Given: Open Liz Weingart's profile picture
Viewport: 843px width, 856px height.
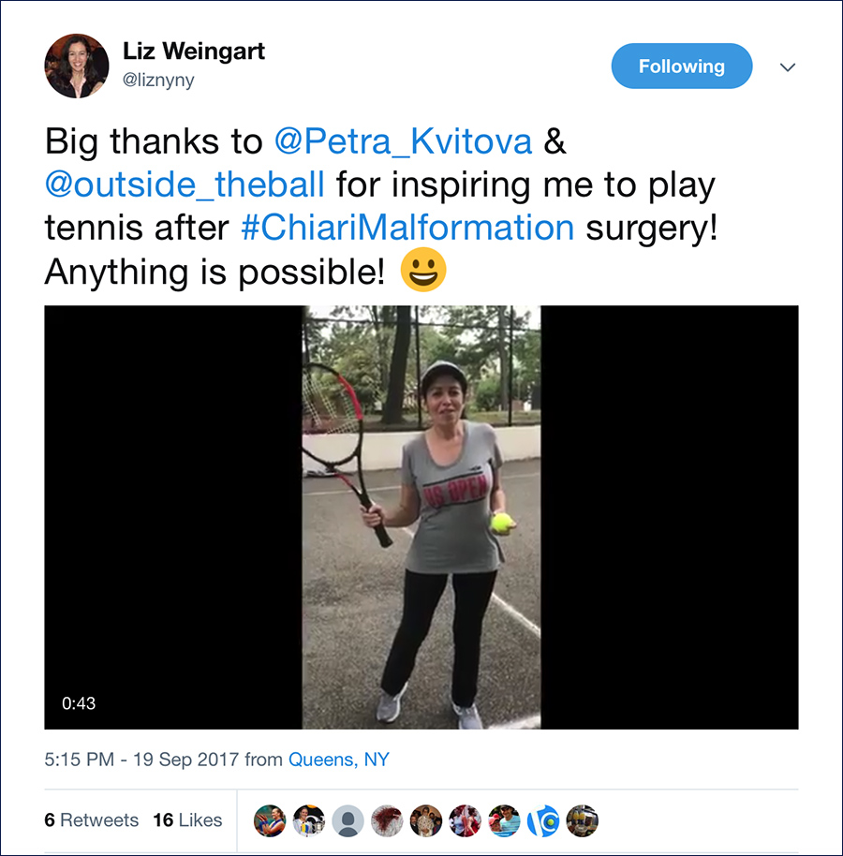Looking at the screenshot, I should [x=77, y=66].
